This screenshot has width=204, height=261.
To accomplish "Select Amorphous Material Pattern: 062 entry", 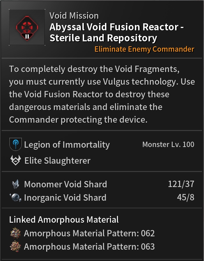I will tap(89, 233).
